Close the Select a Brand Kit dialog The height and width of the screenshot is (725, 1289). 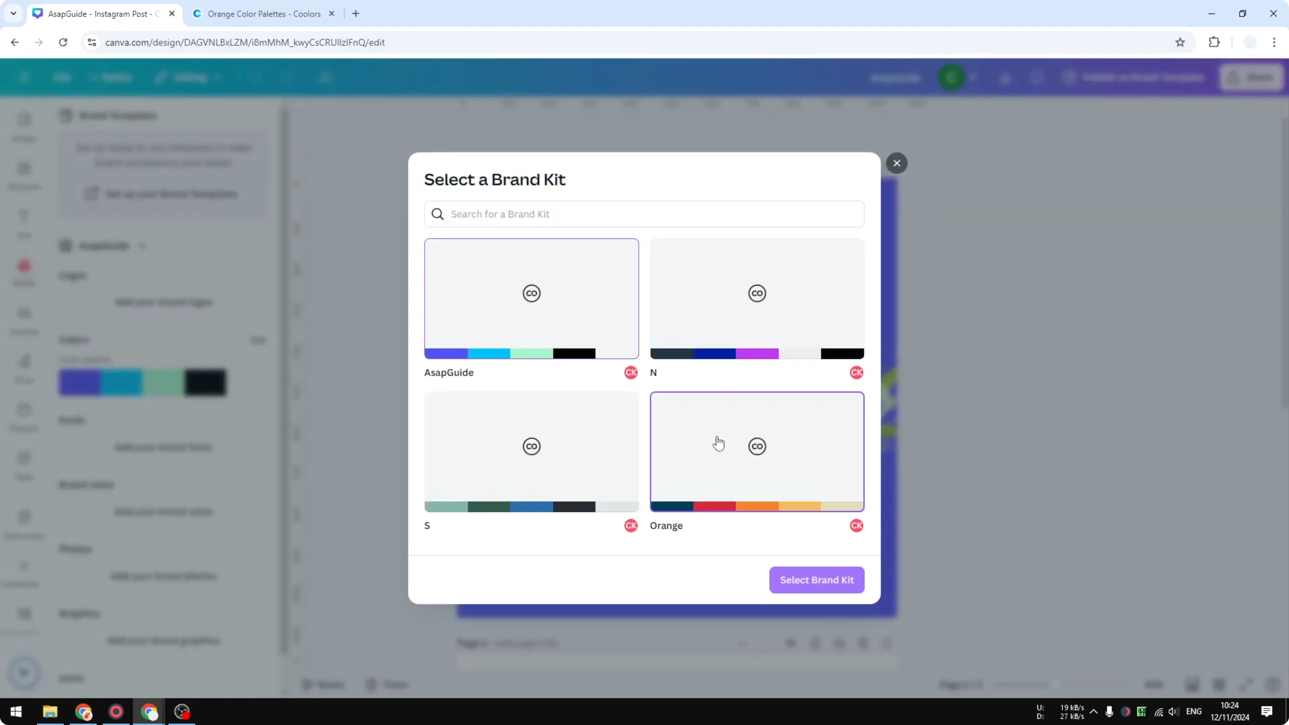pos(896,163)
